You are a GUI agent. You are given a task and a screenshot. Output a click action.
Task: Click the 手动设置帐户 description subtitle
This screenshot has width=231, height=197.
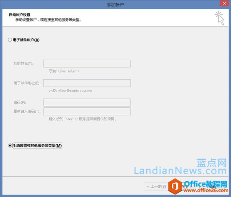[49, 20]
